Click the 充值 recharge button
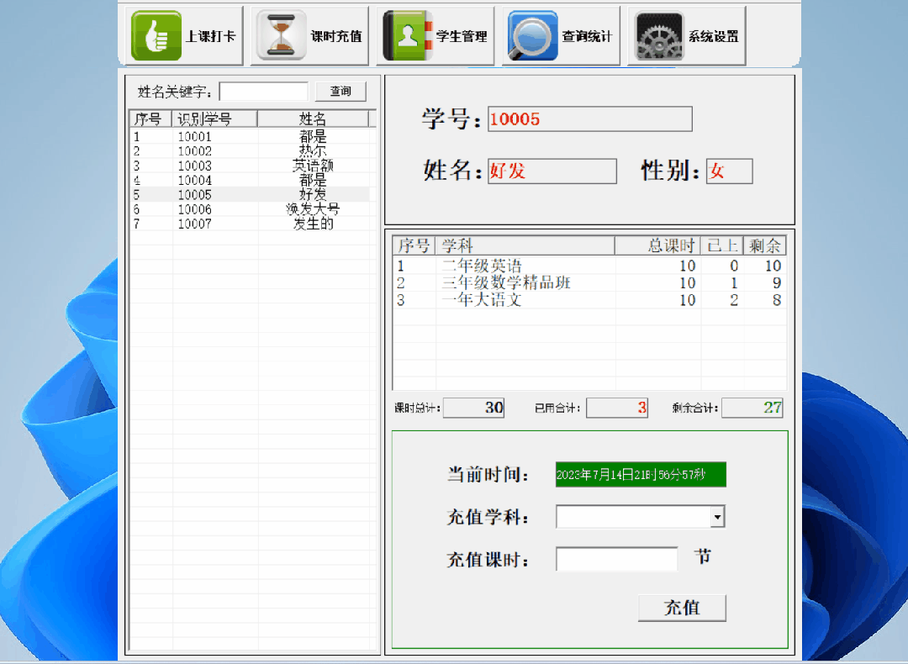This screenshot has width=908, height=664. pos(682,608)
